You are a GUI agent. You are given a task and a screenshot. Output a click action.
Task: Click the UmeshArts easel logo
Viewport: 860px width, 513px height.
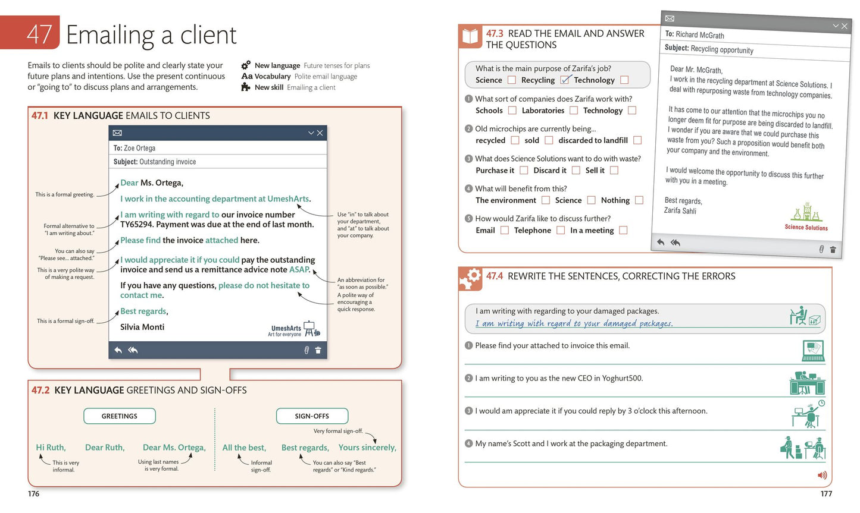311,328
